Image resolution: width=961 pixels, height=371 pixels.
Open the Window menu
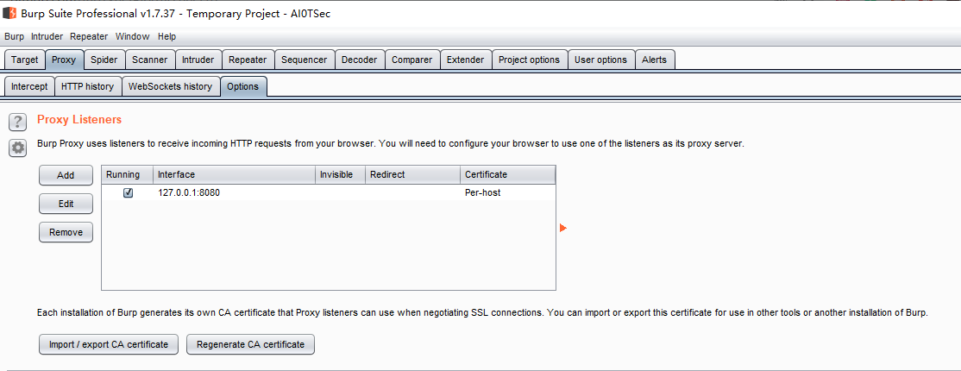pos(132,36)
